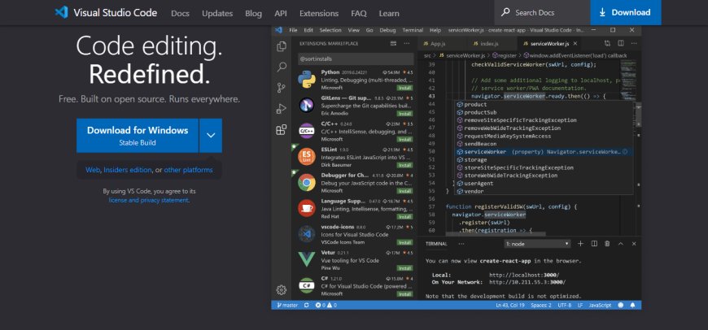Click the feedback smiley in the status bar
This screenshot has height=330, width=708.
click(x=621, y=305)
